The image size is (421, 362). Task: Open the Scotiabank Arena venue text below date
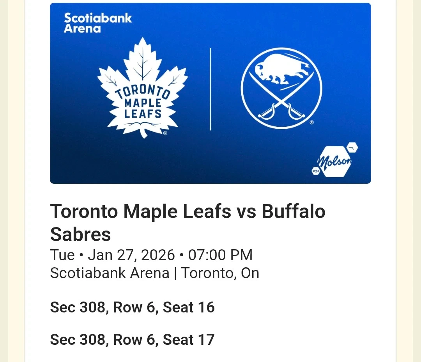click(110, 273)
